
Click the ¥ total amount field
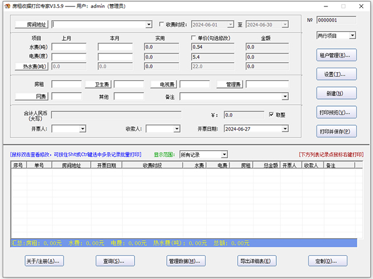click(x=244, y=115)
